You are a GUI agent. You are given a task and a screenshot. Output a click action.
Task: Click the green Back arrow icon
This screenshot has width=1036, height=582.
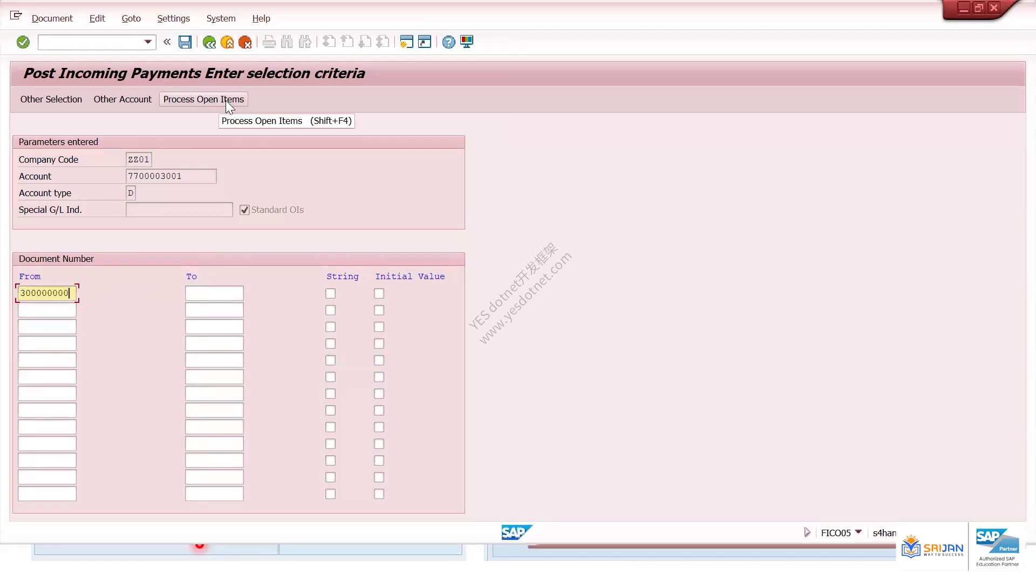[209, 42]
